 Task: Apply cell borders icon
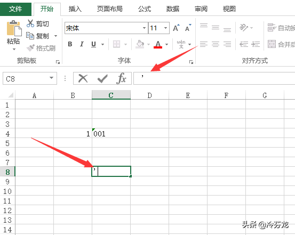tap(116, 44)
